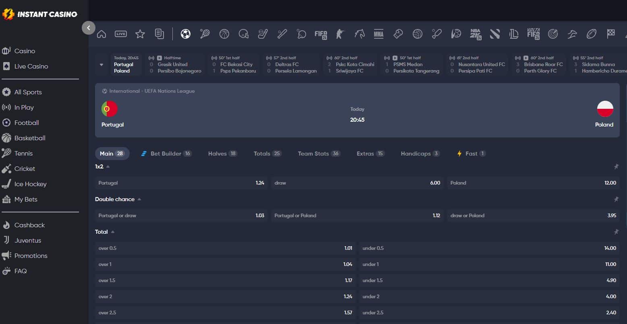Switch to the Extras tab
This screenshot has width=627, height=324.
point(370,154)
